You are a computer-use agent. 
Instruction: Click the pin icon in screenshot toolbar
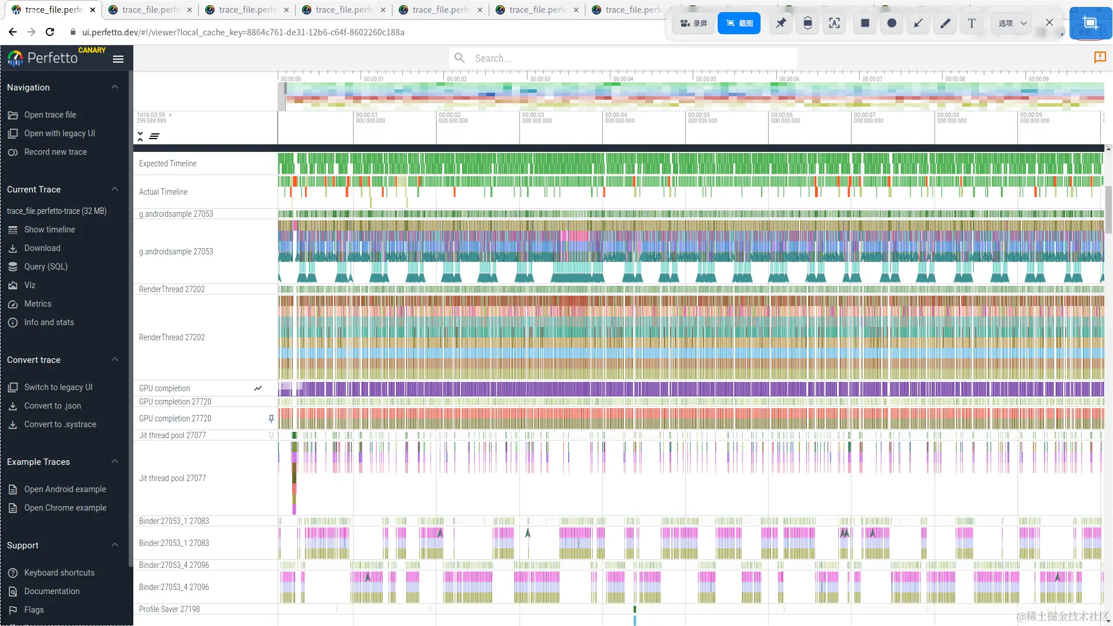[781, 23]
